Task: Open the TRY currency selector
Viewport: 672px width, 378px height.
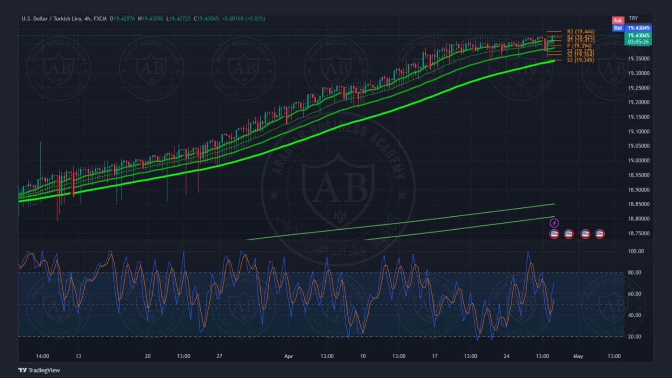Action: point(633,18)
